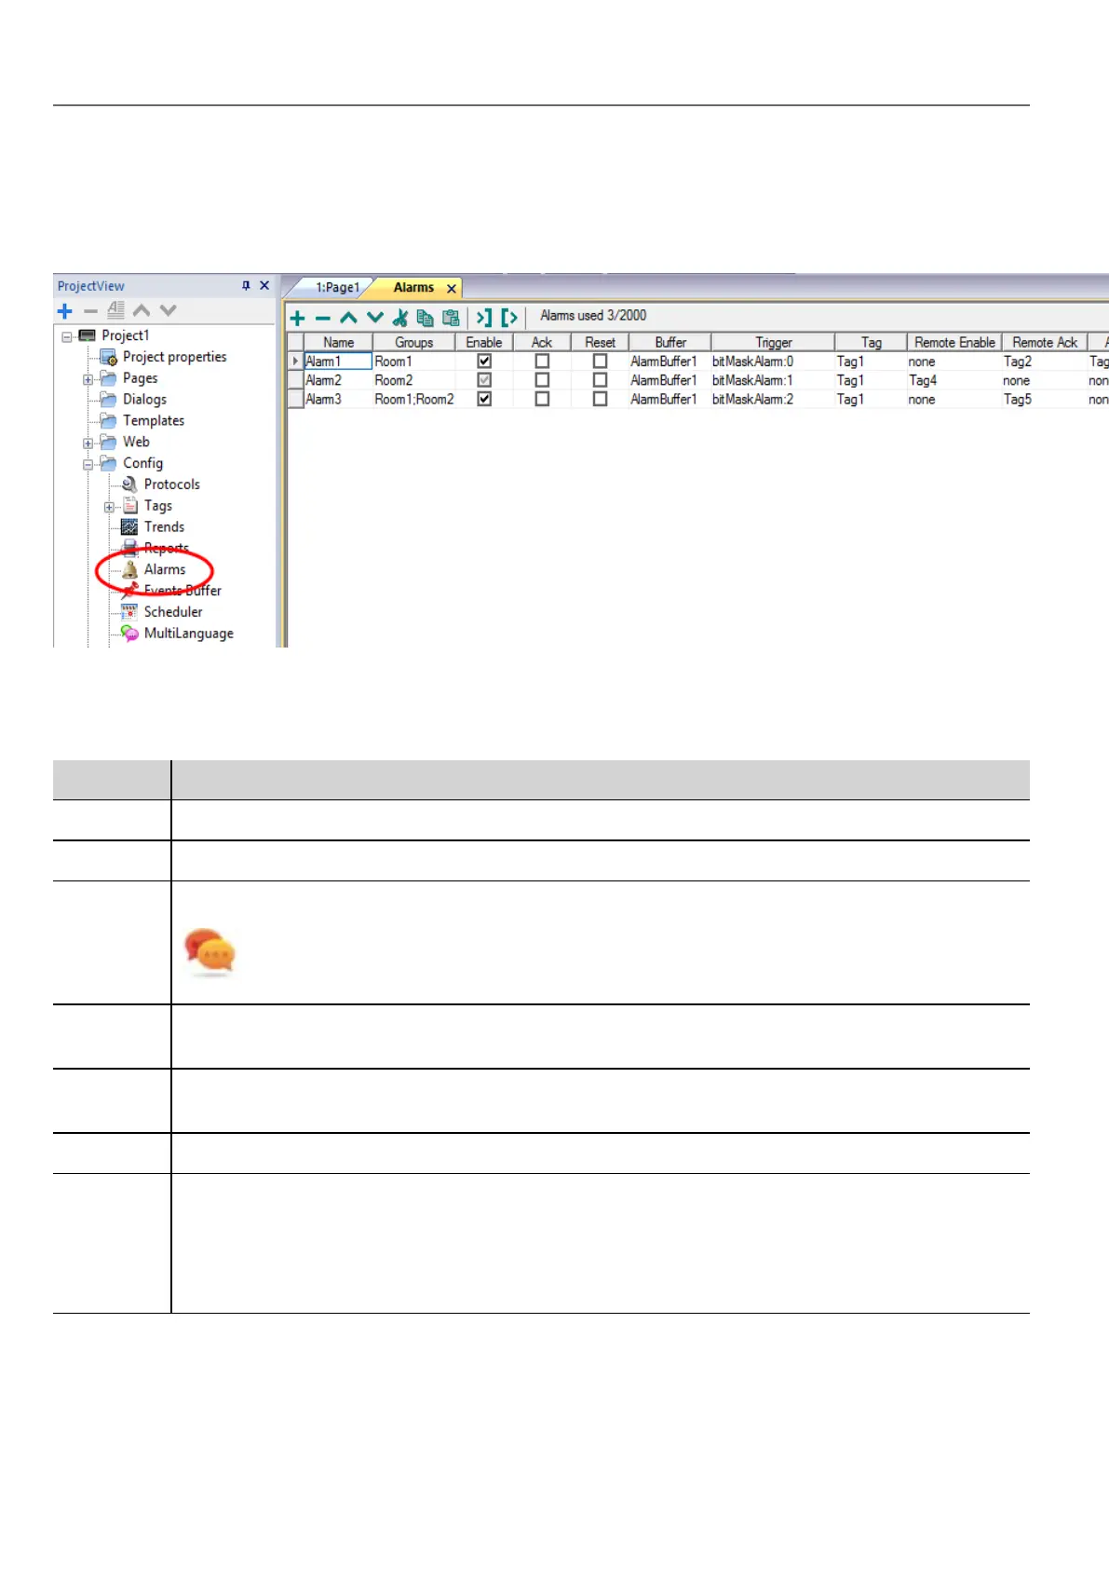Click the Reports node in the tree
This screenshot has width=1109, height=1569.
(166, 548)
